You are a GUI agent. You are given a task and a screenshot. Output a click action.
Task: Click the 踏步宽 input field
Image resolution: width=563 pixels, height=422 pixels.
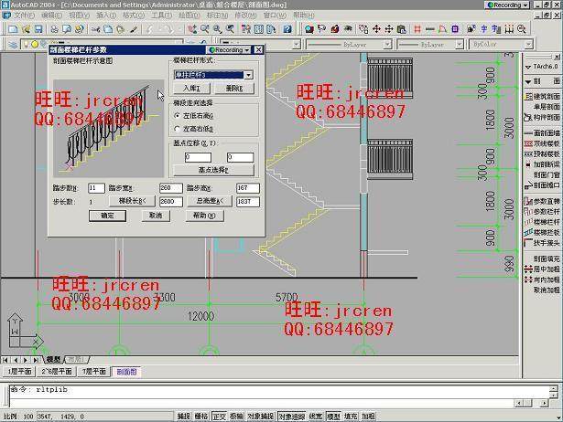(x=170, y=188)
